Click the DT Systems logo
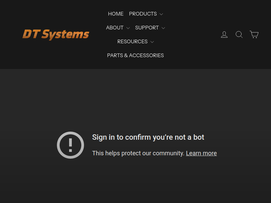The image size is (271, 203). [x=56, y=34]
